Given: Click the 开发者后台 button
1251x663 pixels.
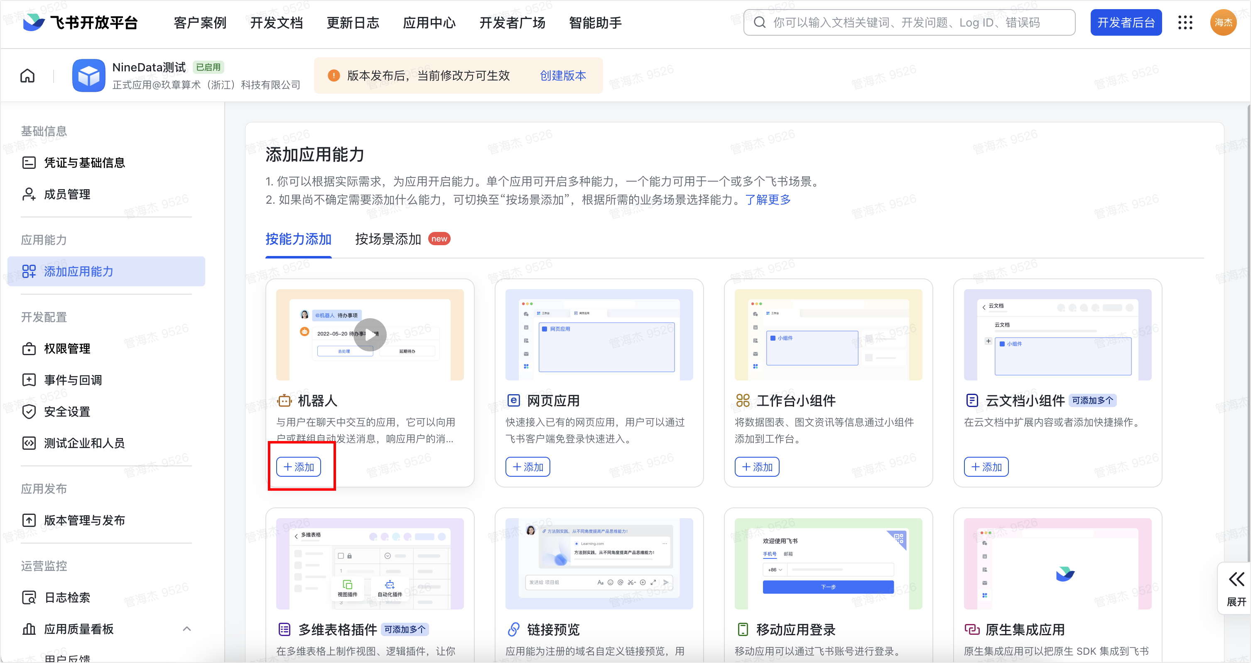Looking at the screenshot, I should 1125,22.
